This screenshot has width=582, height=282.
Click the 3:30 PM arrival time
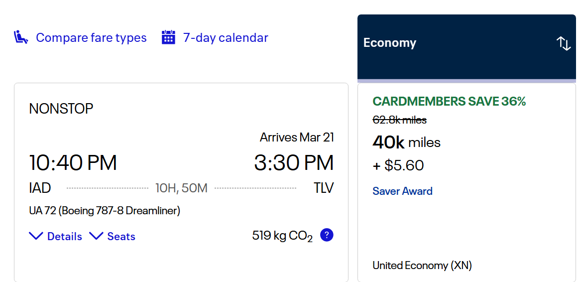pos(294,163)
